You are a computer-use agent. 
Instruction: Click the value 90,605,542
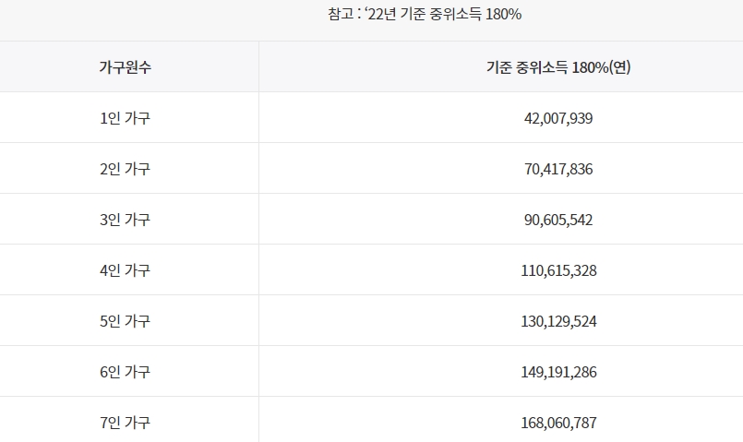tap(558, 220)
